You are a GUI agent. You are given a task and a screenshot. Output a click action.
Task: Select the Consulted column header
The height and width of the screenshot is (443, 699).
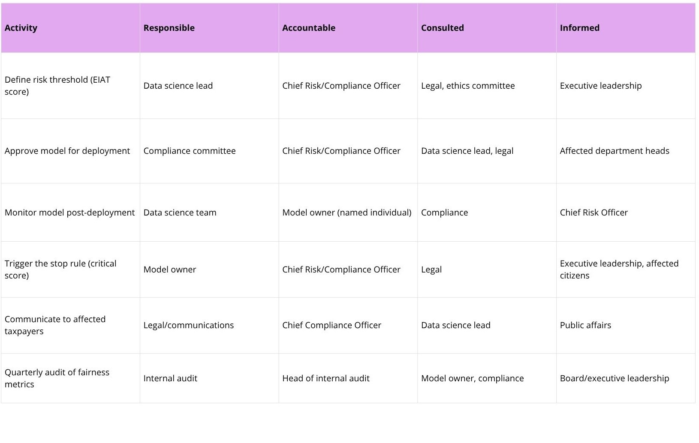point(487,28)
